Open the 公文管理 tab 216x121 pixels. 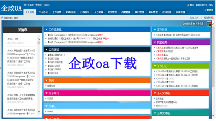point(112,12)
